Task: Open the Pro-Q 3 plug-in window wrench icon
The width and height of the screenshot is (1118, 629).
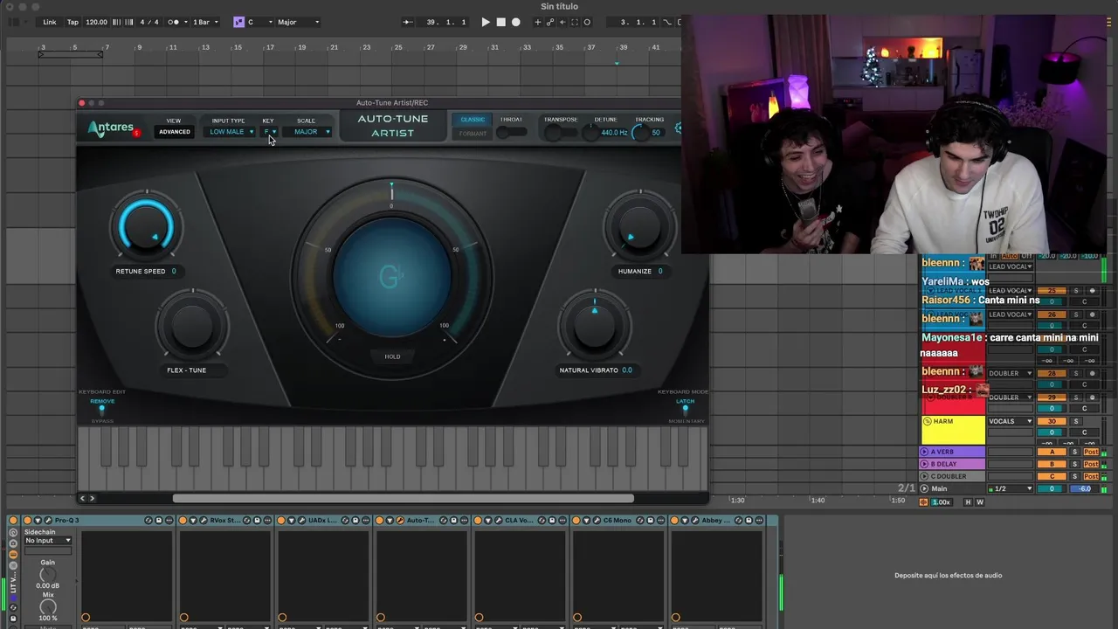Action: [47, 520]
